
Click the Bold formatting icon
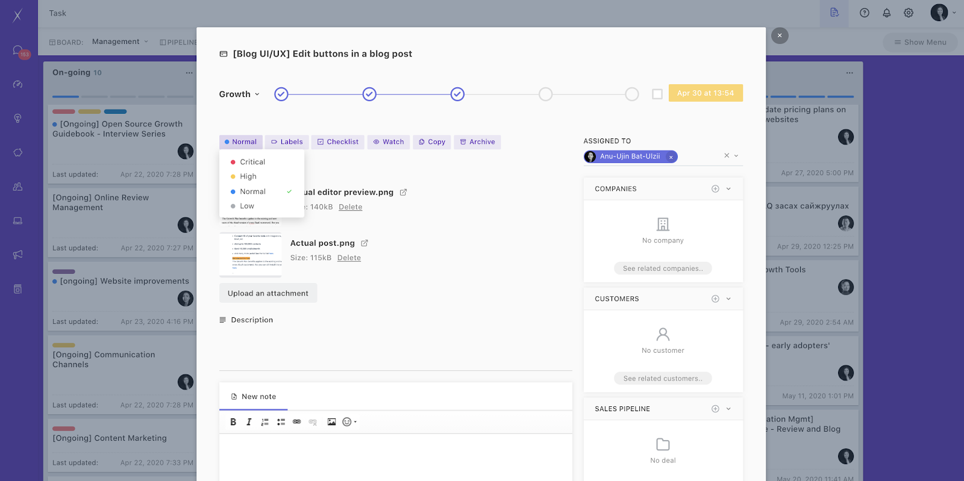click(233, 422)
